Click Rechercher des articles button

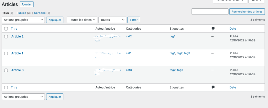click(x=247, y=12)
